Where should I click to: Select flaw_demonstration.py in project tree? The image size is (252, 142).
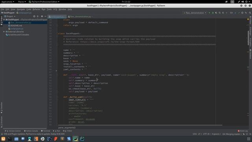[x=21, y=22]
